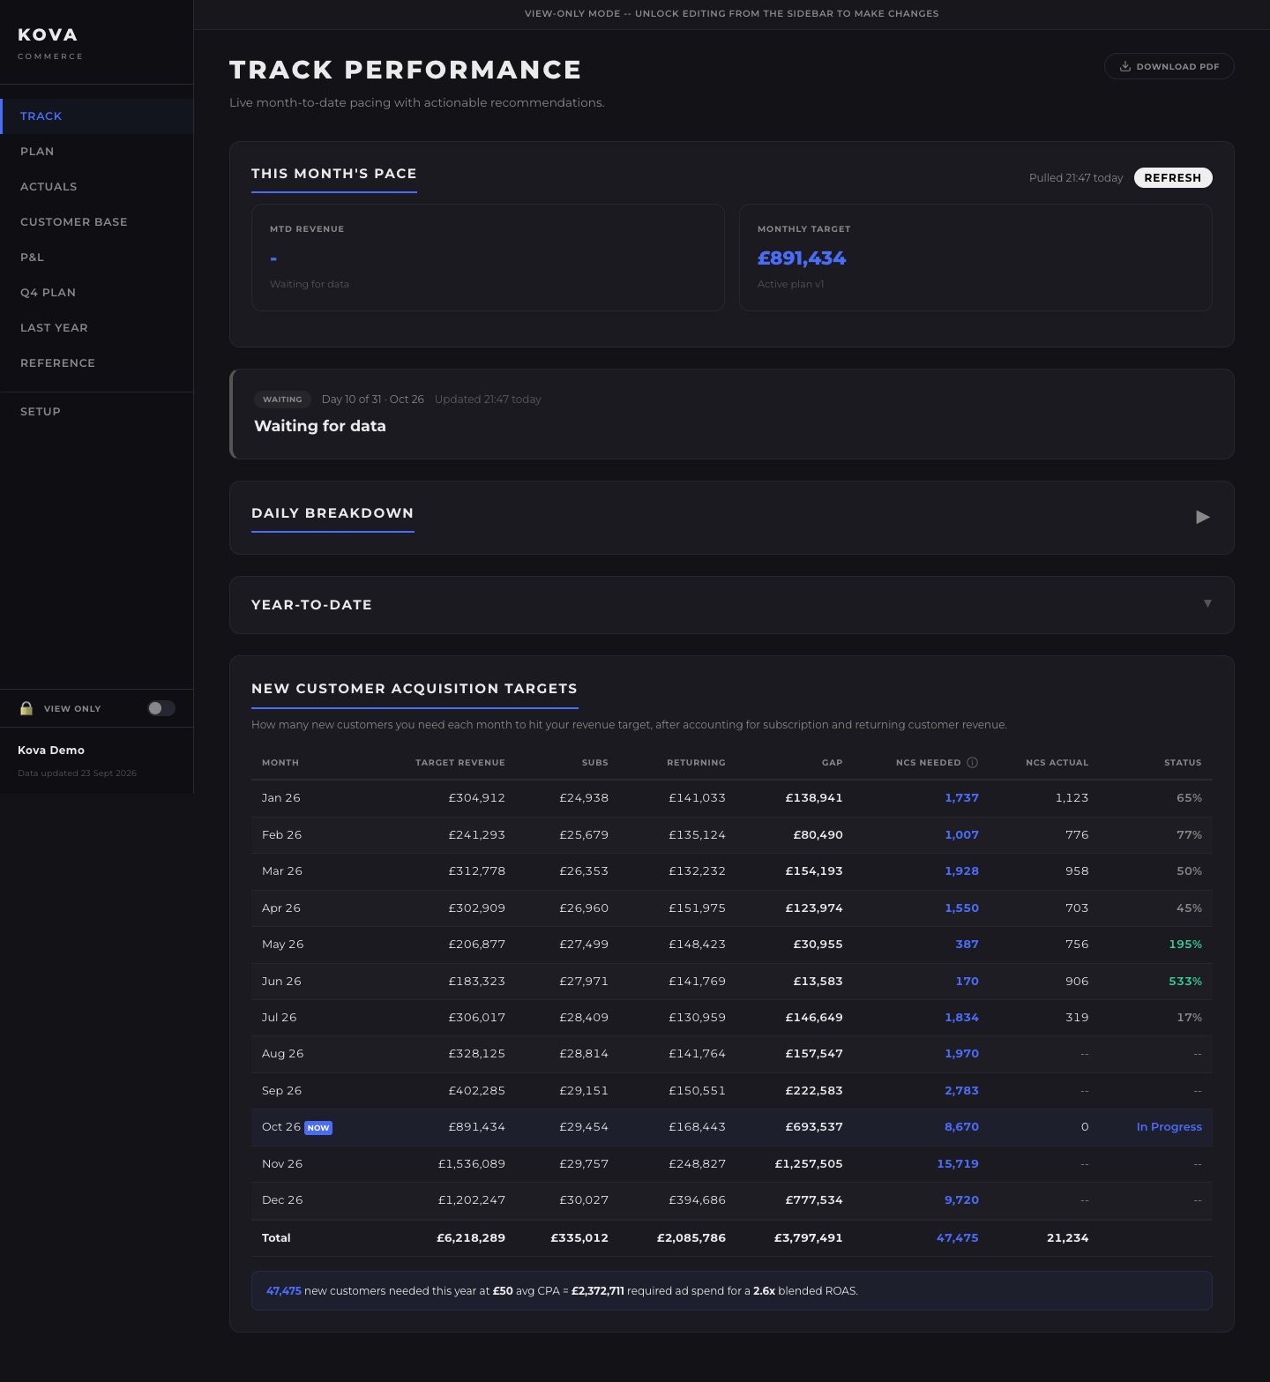Toggle the View Only switch
Screen dimensions: 1270x1382
coord(161,708)
